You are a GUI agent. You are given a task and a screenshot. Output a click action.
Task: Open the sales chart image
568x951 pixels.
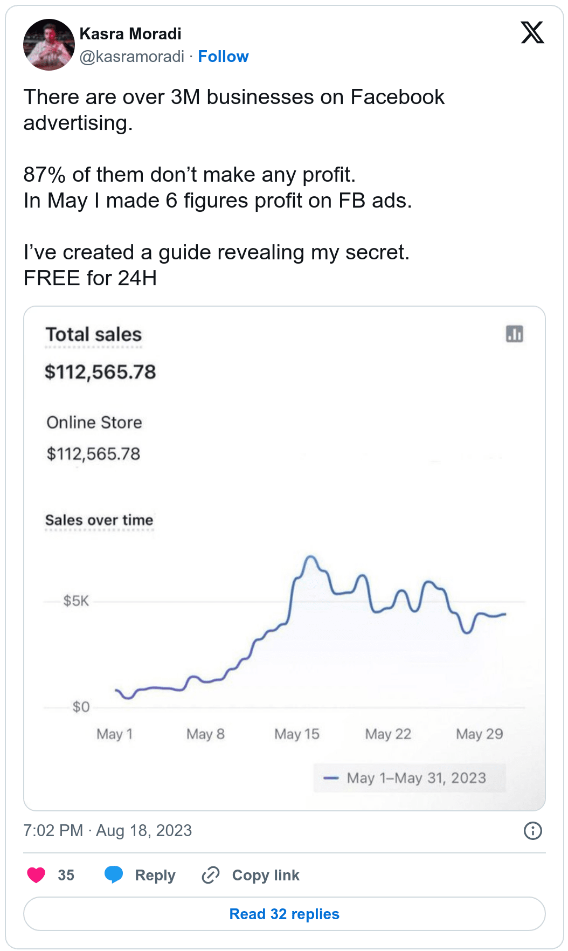pyautogui.click(x=285, y=559)
